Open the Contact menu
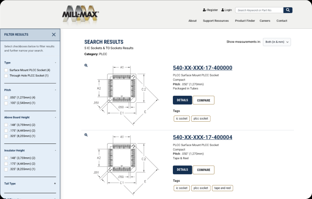Viewport: 312px width, 199px height. pyautogui.click(x=282, y=21)
